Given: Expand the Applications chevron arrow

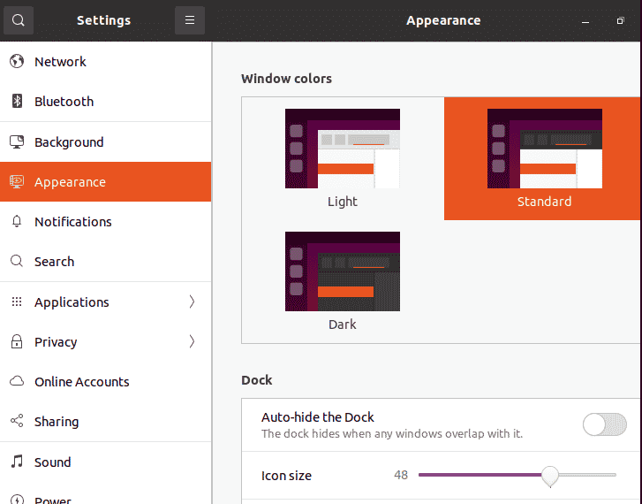Looking at the screenshot, I should tap(192, 302).
